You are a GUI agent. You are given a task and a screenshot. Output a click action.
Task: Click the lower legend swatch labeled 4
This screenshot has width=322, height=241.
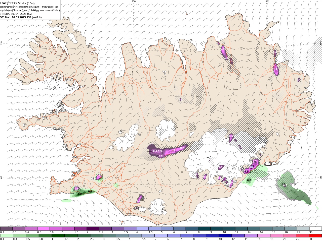click(135, 236)
